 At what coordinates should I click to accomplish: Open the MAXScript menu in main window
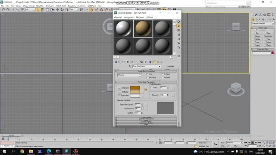click(91, 6)
